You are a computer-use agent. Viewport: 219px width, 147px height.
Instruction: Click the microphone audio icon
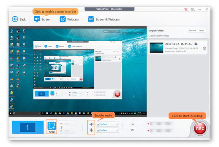pyautogui.click(x=91, y=130)
